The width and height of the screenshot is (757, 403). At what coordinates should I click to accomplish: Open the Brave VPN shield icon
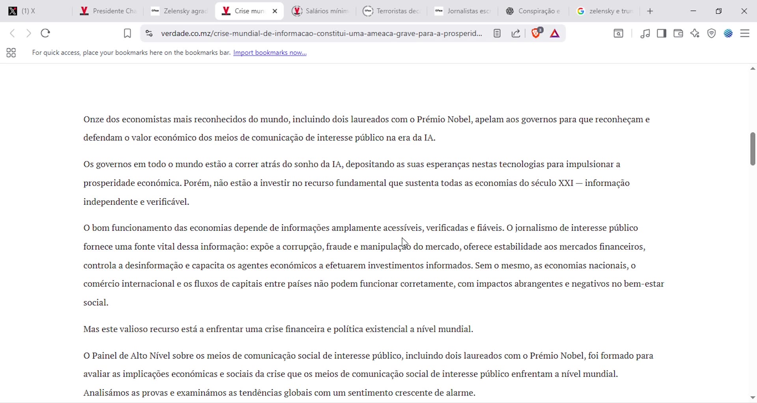coord(712,34)
